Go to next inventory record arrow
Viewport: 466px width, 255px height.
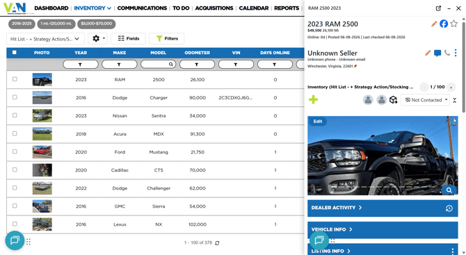tap(451, 87)
